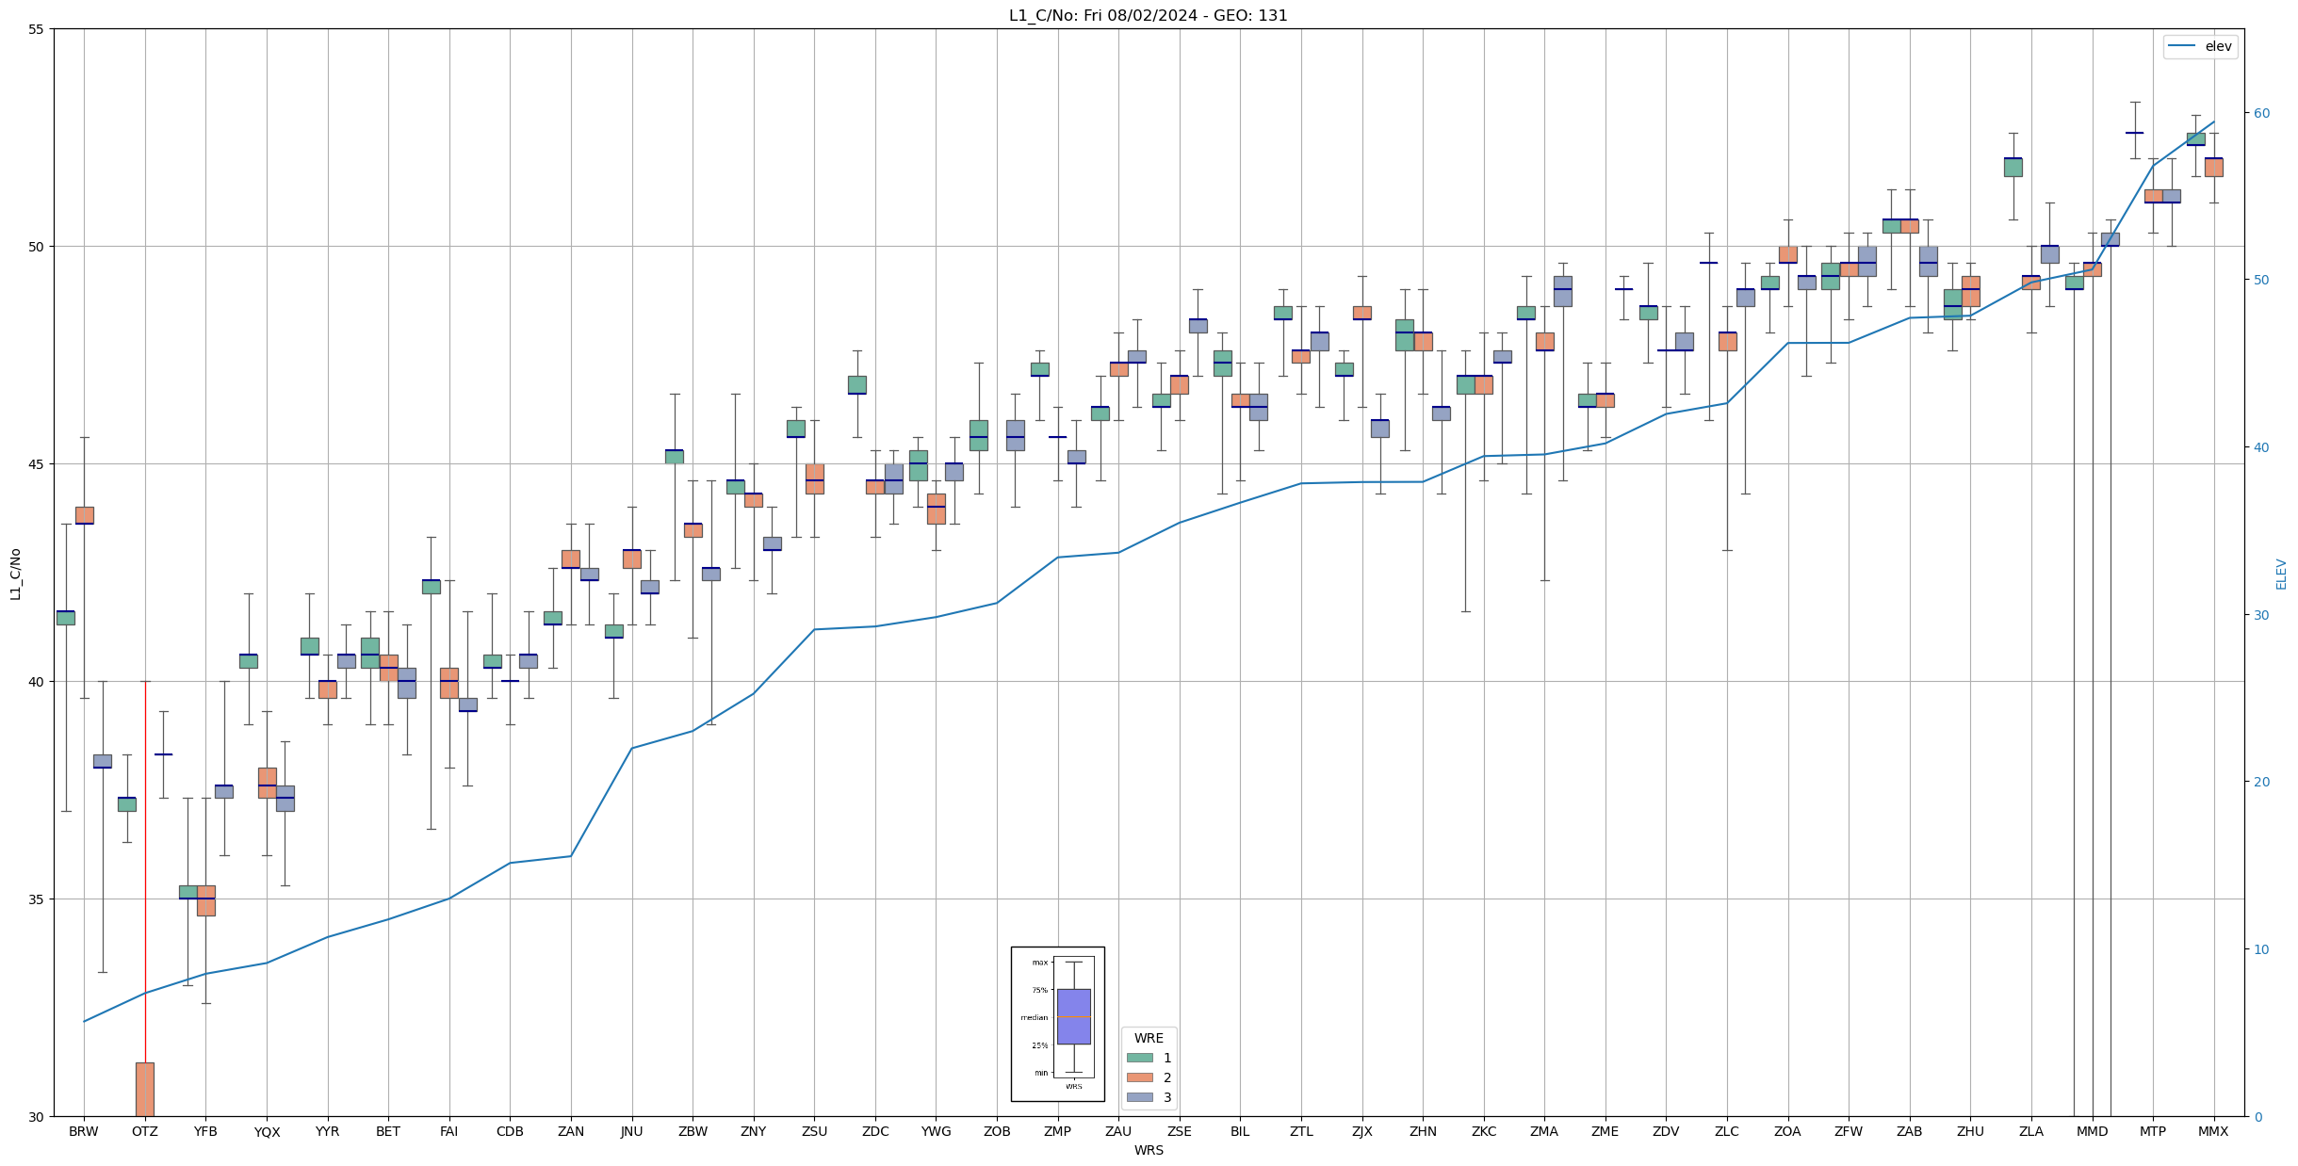Click the ZDV station label
This screenshot has width=2298, height=1166.
[1666, 1131]
